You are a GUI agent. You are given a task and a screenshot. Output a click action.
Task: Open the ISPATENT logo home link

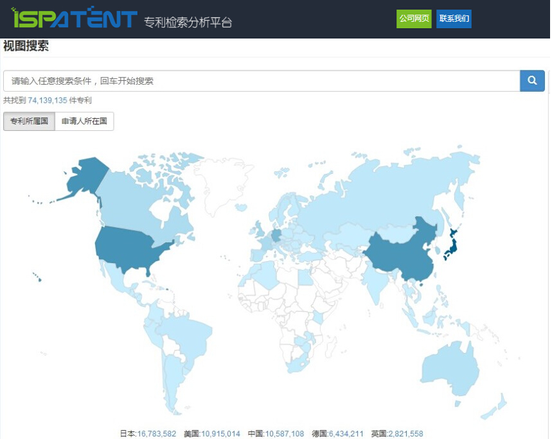pos(75,17)
